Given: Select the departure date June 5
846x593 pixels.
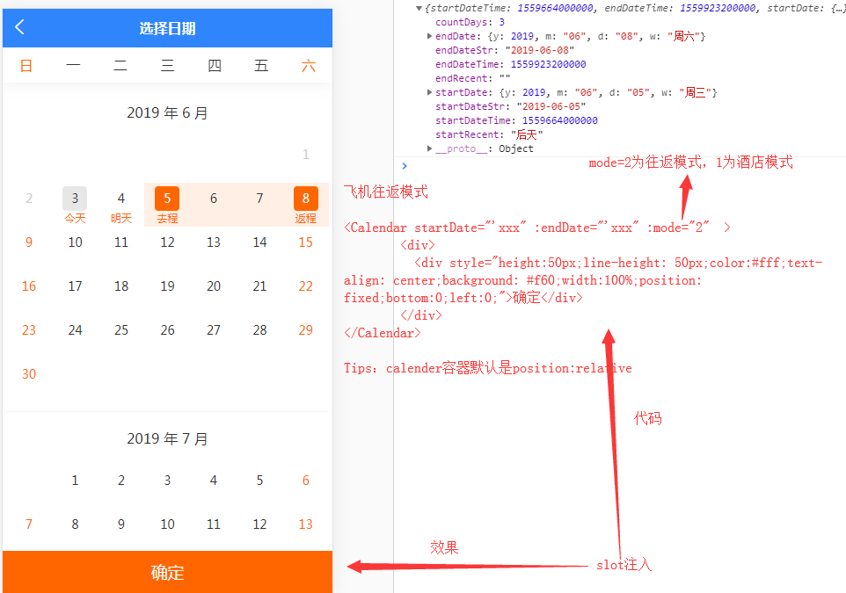Looking at the screenshot, I should [167, 199].
